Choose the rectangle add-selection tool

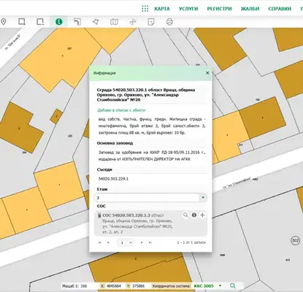pyautogui.click(x=22, y=22)
